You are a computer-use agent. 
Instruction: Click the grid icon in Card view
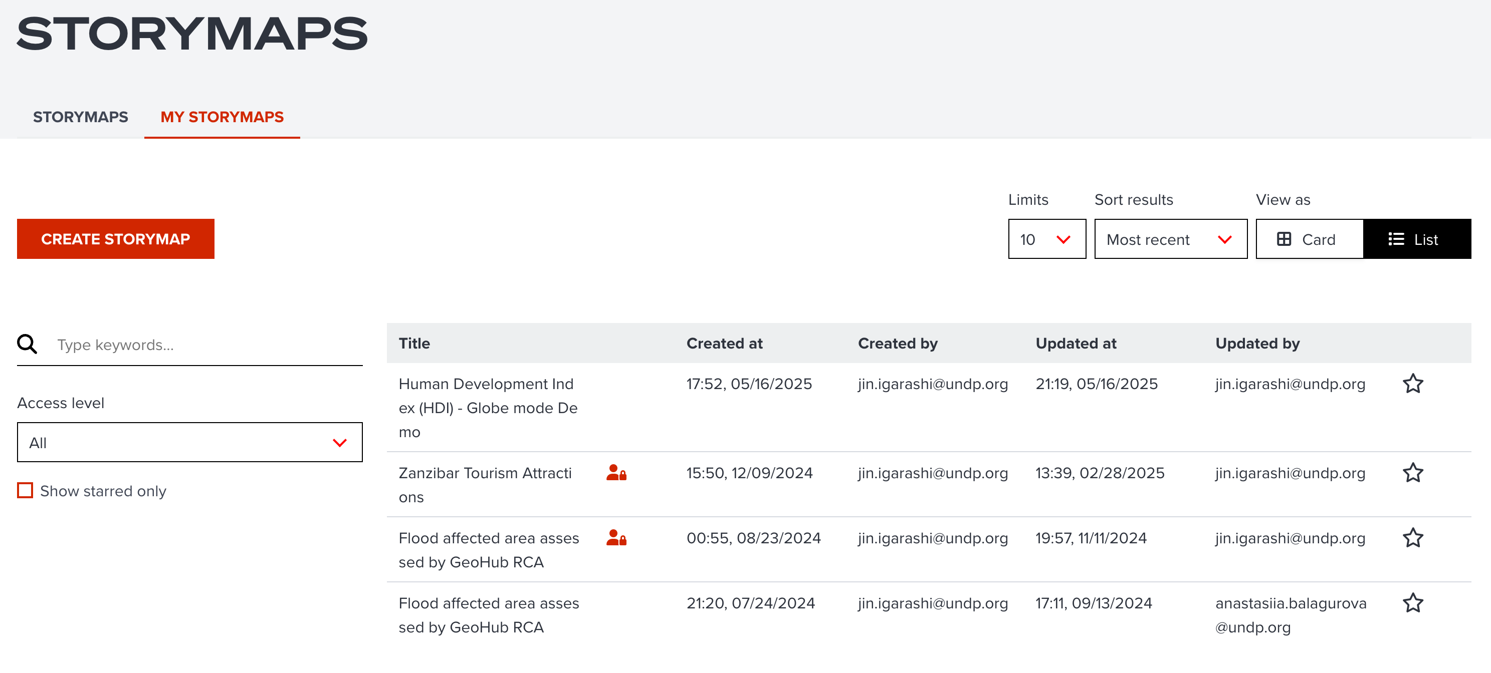click(x=1283, y=239)
